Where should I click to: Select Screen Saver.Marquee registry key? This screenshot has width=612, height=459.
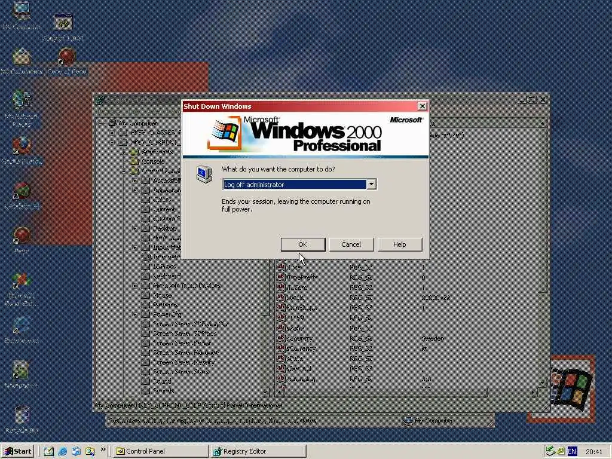coord(186,353)
